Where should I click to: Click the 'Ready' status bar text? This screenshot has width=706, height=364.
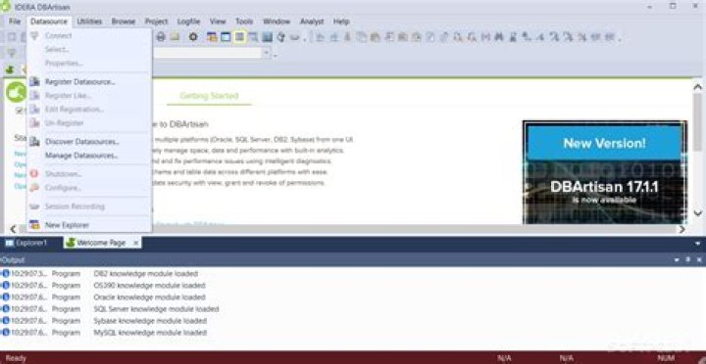tap(16, 358)
